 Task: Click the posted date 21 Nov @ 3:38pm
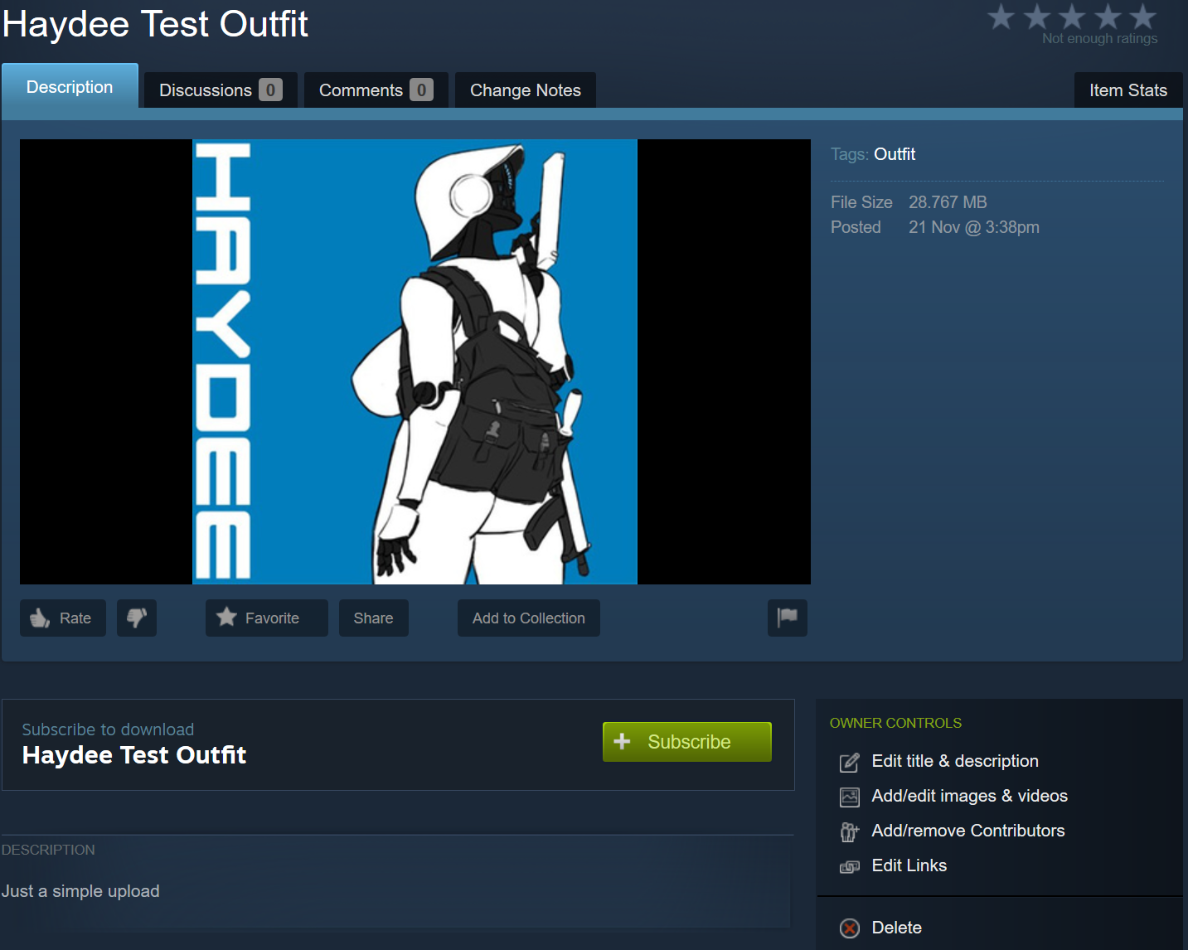point(974,227)
